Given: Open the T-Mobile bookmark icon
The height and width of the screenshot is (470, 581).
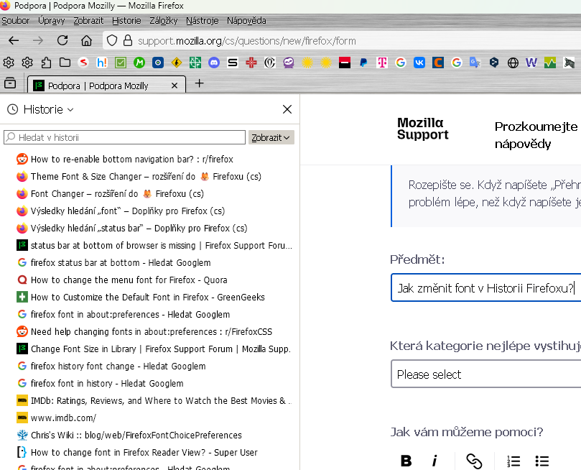Looking at the screenshot, I should click(x=382, y=63).
